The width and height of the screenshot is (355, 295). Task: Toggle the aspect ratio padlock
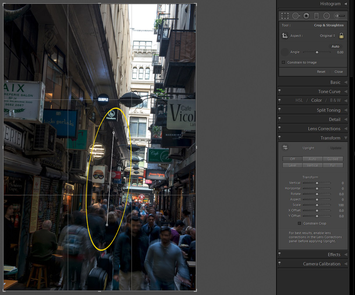click(341, 36)
